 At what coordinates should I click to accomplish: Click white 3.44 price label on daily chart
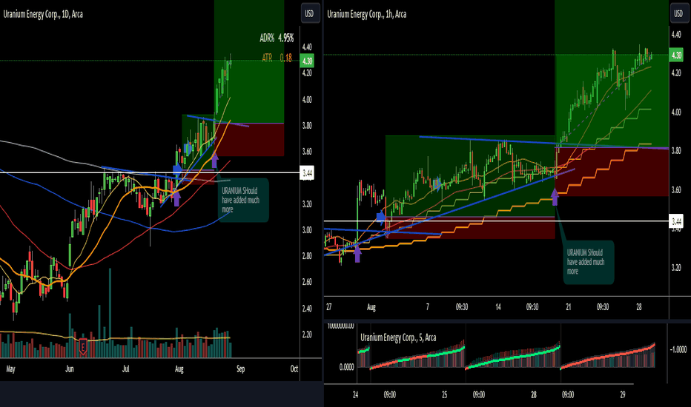[x=307, y=173]
